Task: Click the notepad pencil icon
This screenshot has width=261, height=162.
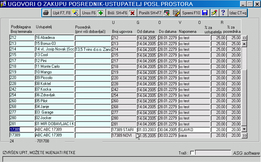Action: 214,13
